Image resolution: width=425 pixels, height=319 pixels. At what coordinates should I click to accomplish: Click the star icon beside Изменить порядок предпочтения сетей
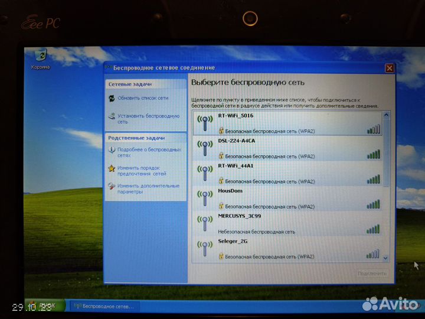[112, 168]
